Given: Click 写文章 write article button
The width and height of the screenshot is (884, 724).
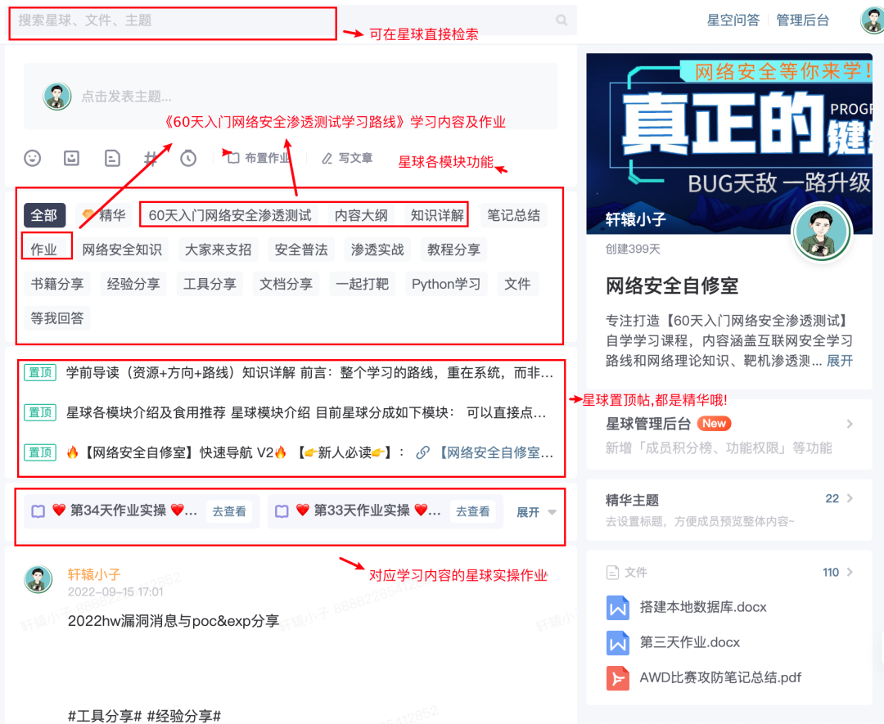Looking at the screenshot, I should click(x=347, y=158).
